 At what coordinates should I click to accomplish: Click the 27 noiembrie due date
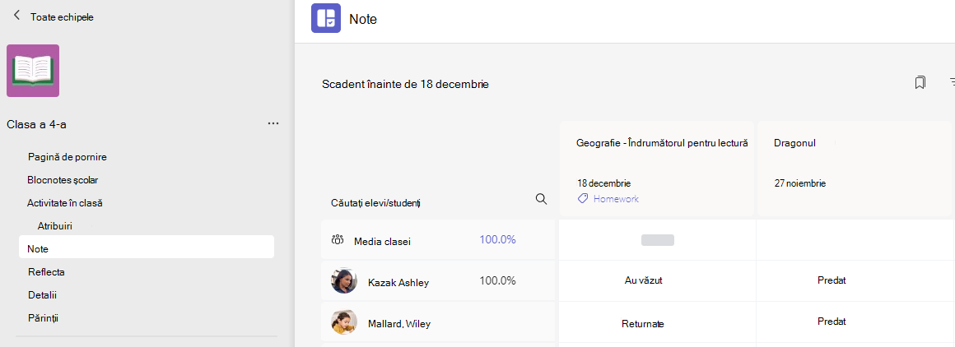pyautogui.click(x=800, y=183)
